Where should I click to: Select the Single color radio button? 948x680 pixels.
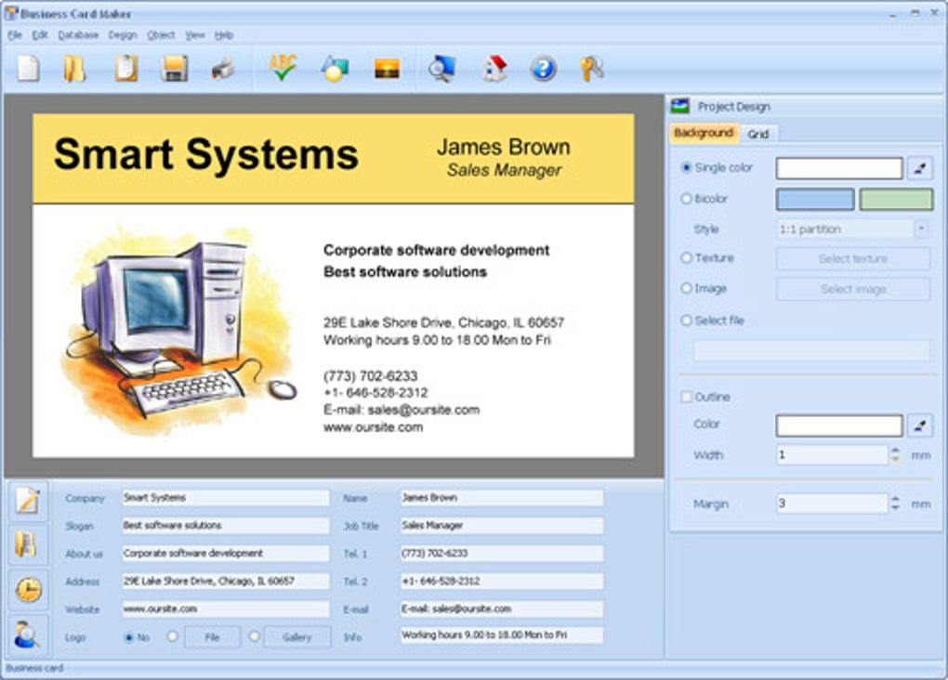pos(686,167)
